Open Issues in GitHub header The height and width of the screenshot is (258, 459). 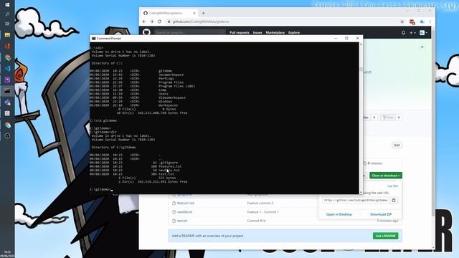tap(257, 32)
